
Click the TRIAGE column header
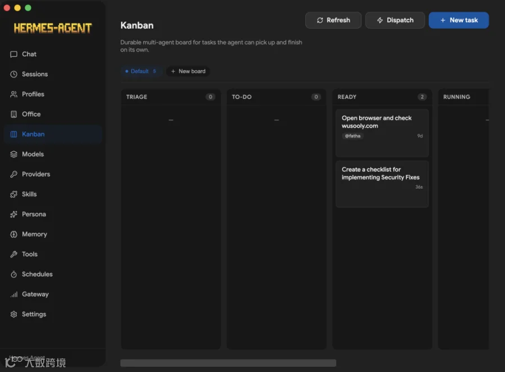pos(171,97)
